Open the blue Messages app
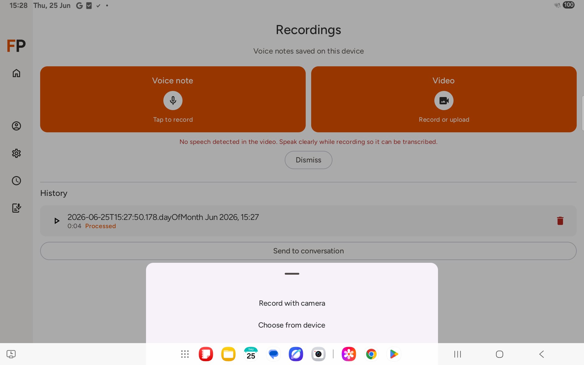584x365 pixels. pos(273,354)
